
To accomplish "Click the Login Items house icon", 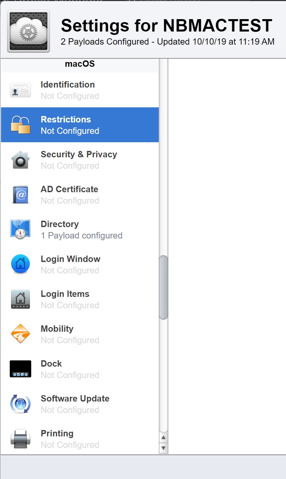I will coord(20,299).
